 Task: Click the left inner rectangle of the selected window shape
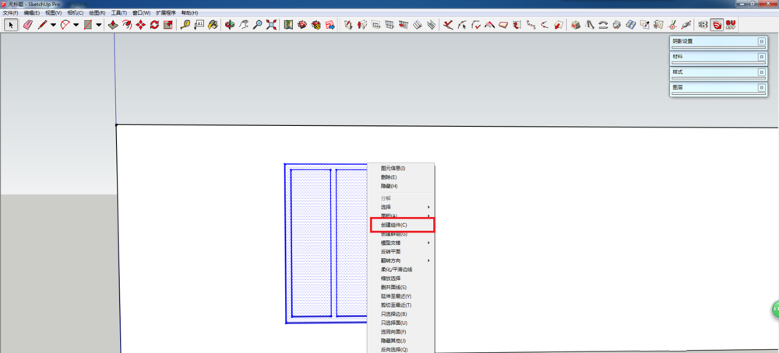(311, 243)
